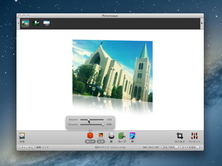Viewport: 222px width, 166px height.
Task: Select the first church thumbnail in filmstrip
Action: (25, 23)
